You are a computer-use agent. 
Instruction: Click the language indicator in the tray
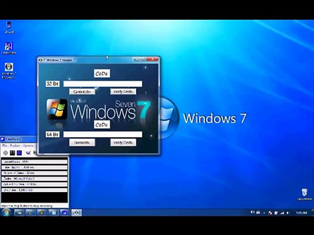coord(252,212)
